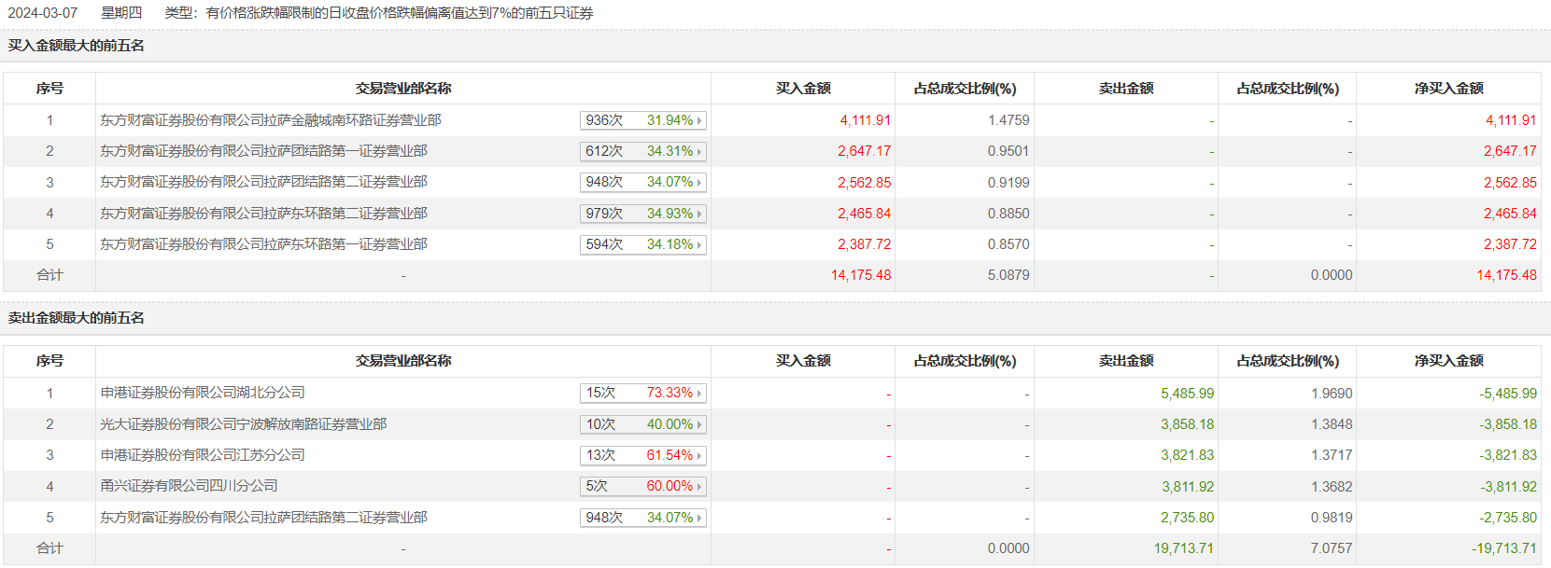1551x568 pixels.
Task: Open the 申港证券湖北分公司 link
Action: pos(203,393)
